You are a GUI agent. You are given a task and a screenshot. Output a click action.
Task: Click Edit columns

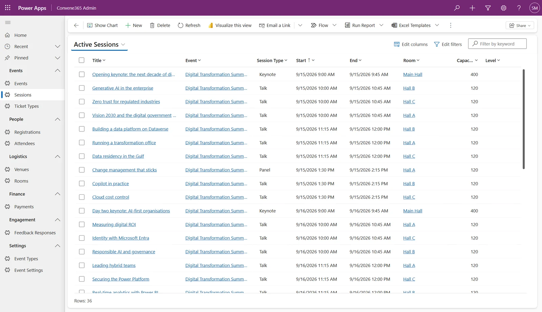tap(411, 44)
